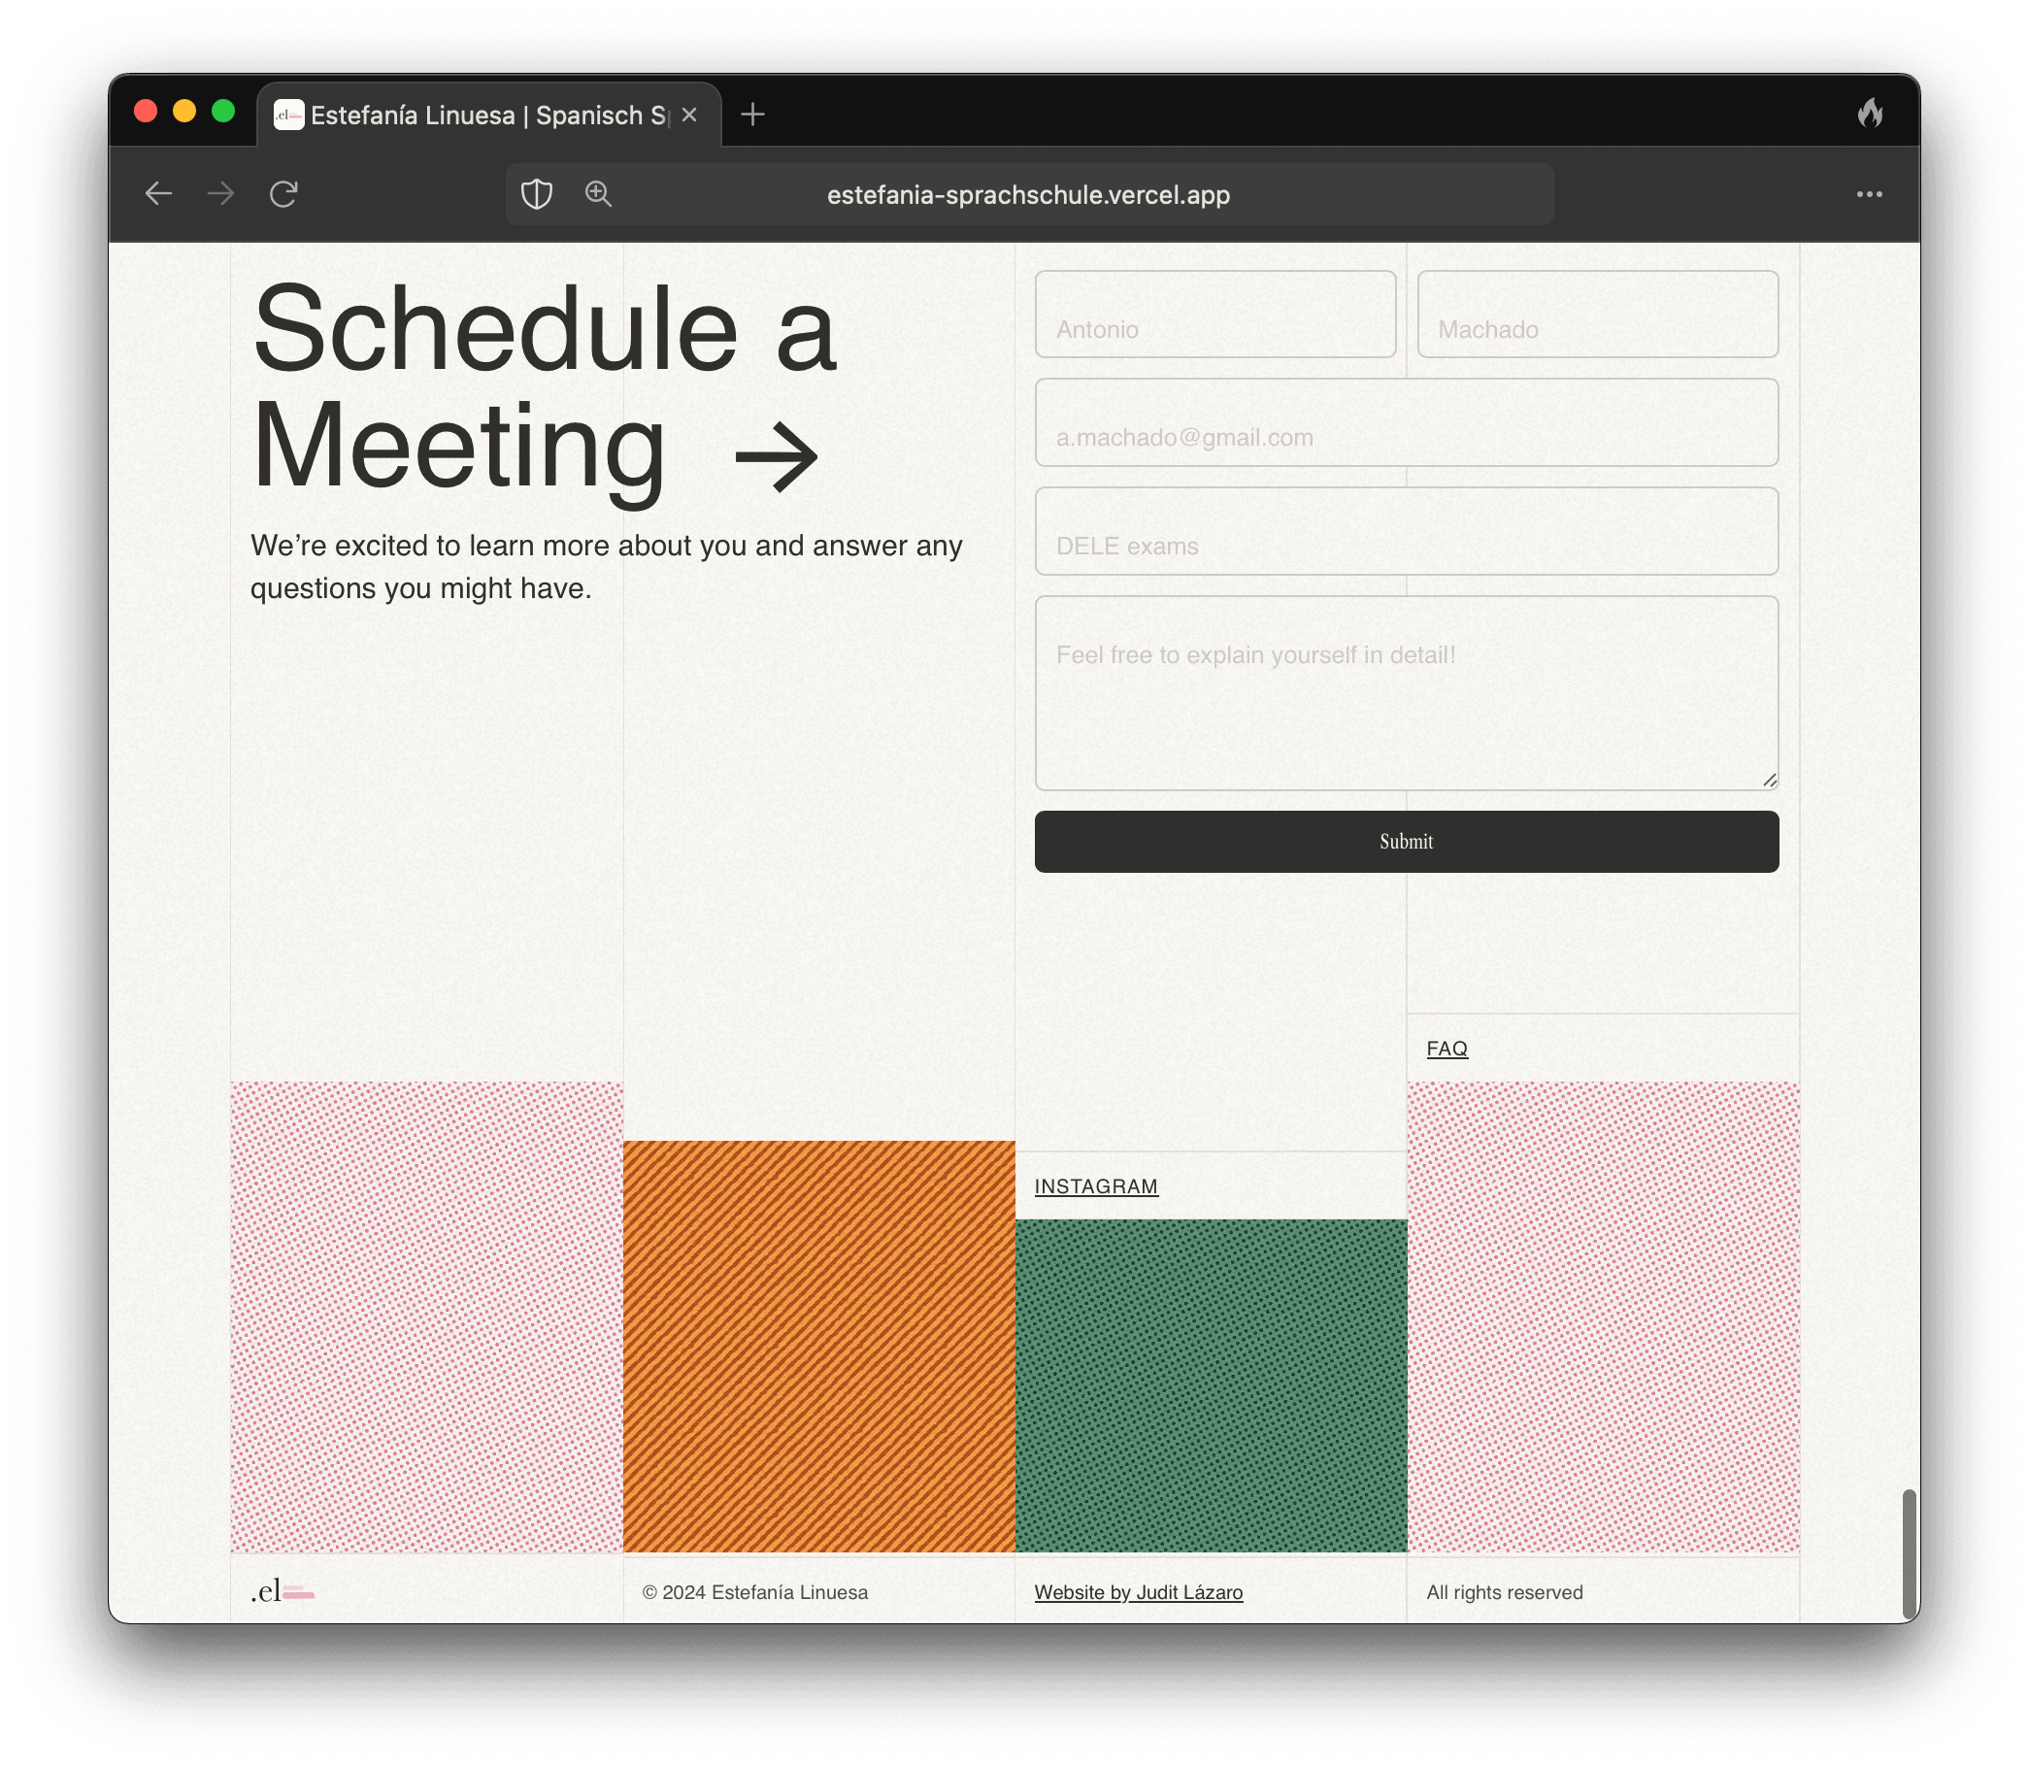The width and height of the screenshot is (2029, 1767).
Task: Focus the email field a.machado@gmail.com
Action: 1406,423
